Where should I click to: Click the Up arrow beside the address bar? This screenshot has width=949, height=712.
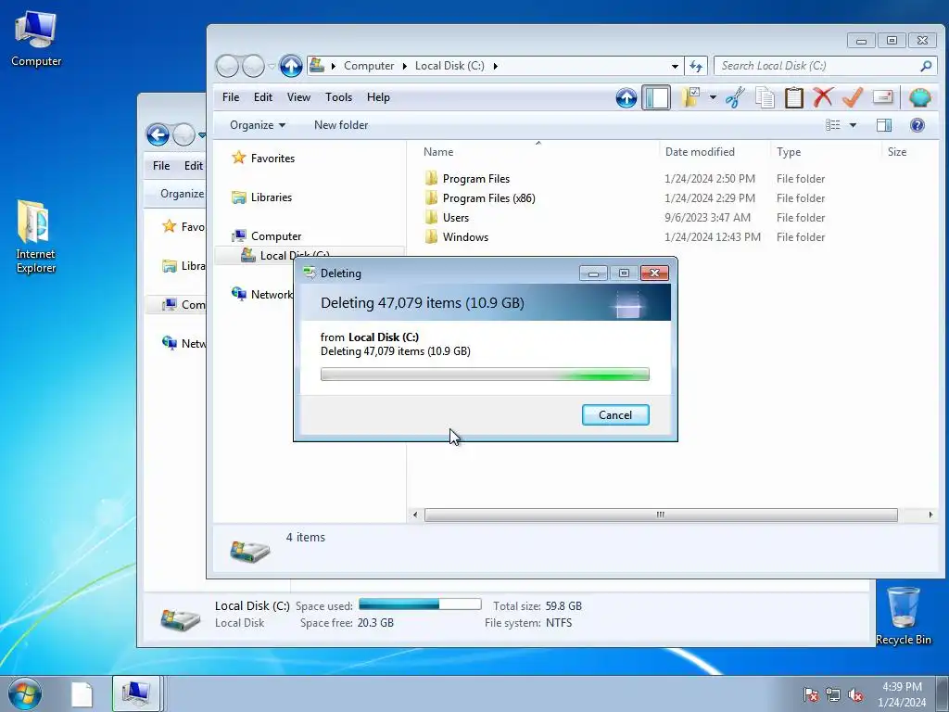pyautogui.click(x=290, y=66)
